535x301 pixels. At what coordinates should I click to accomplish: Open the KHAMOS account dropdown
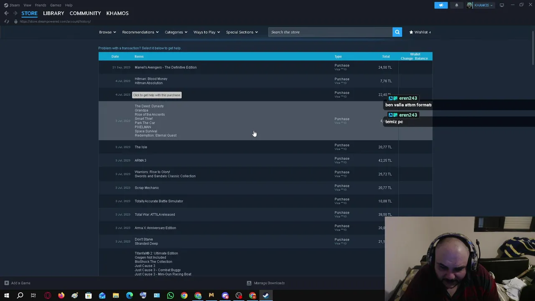point(484,5)
